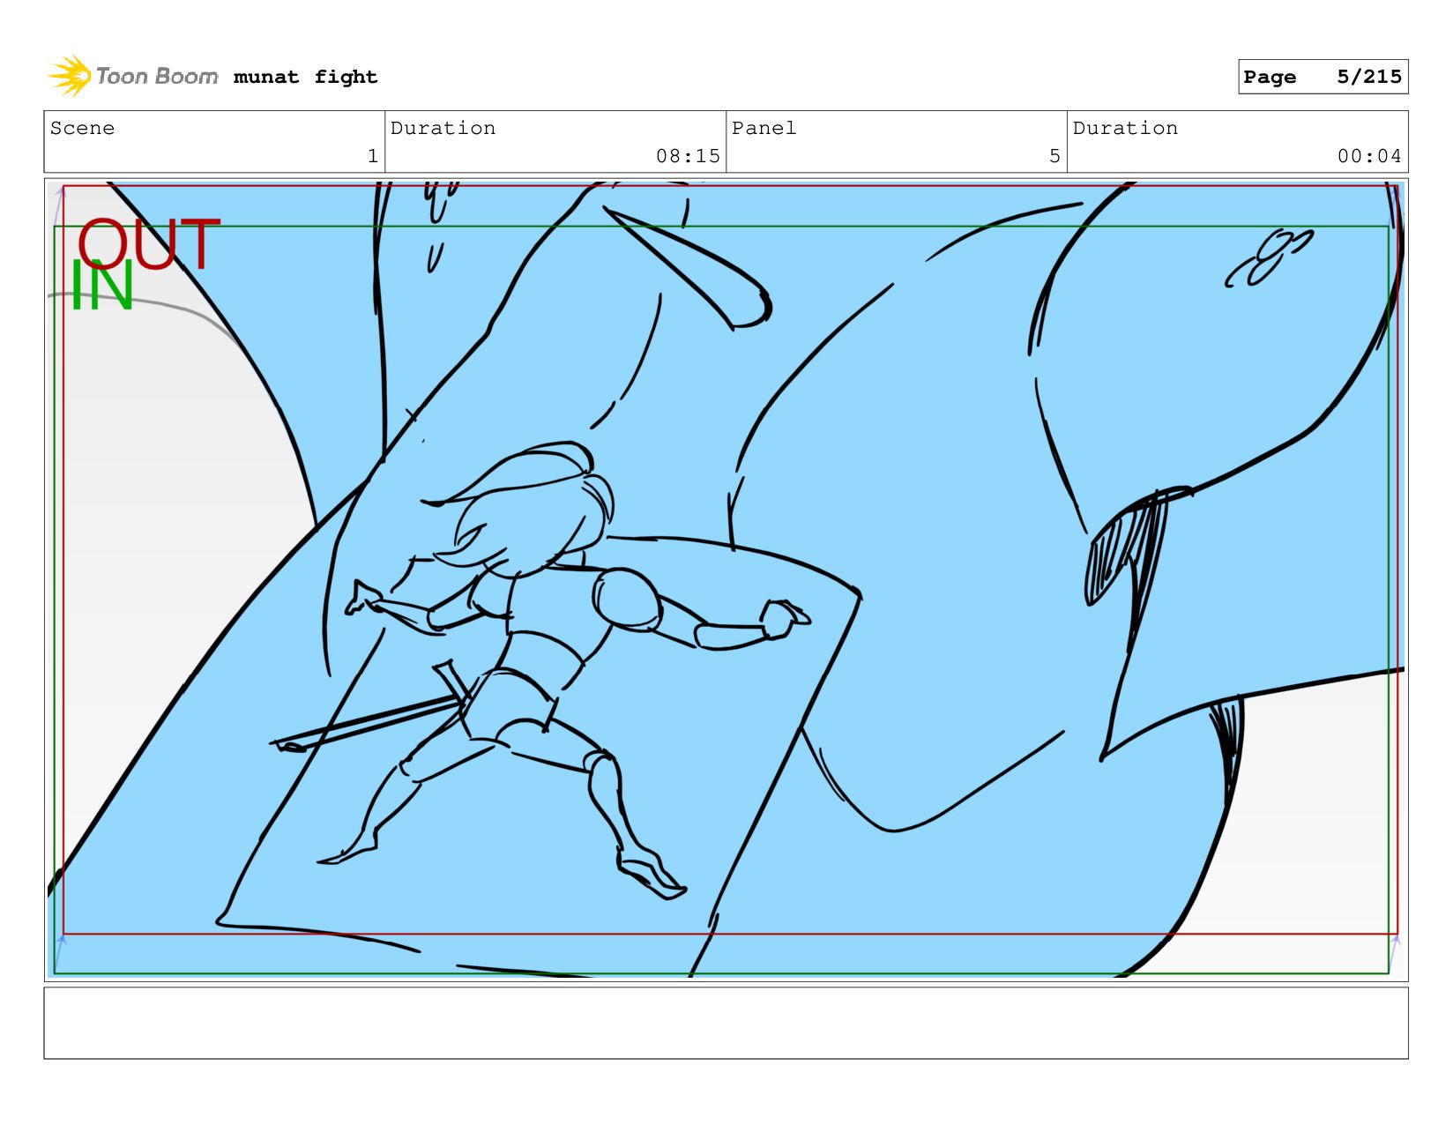
Task: Click the 'Panel' header label
Action: (x=764, y=128)
